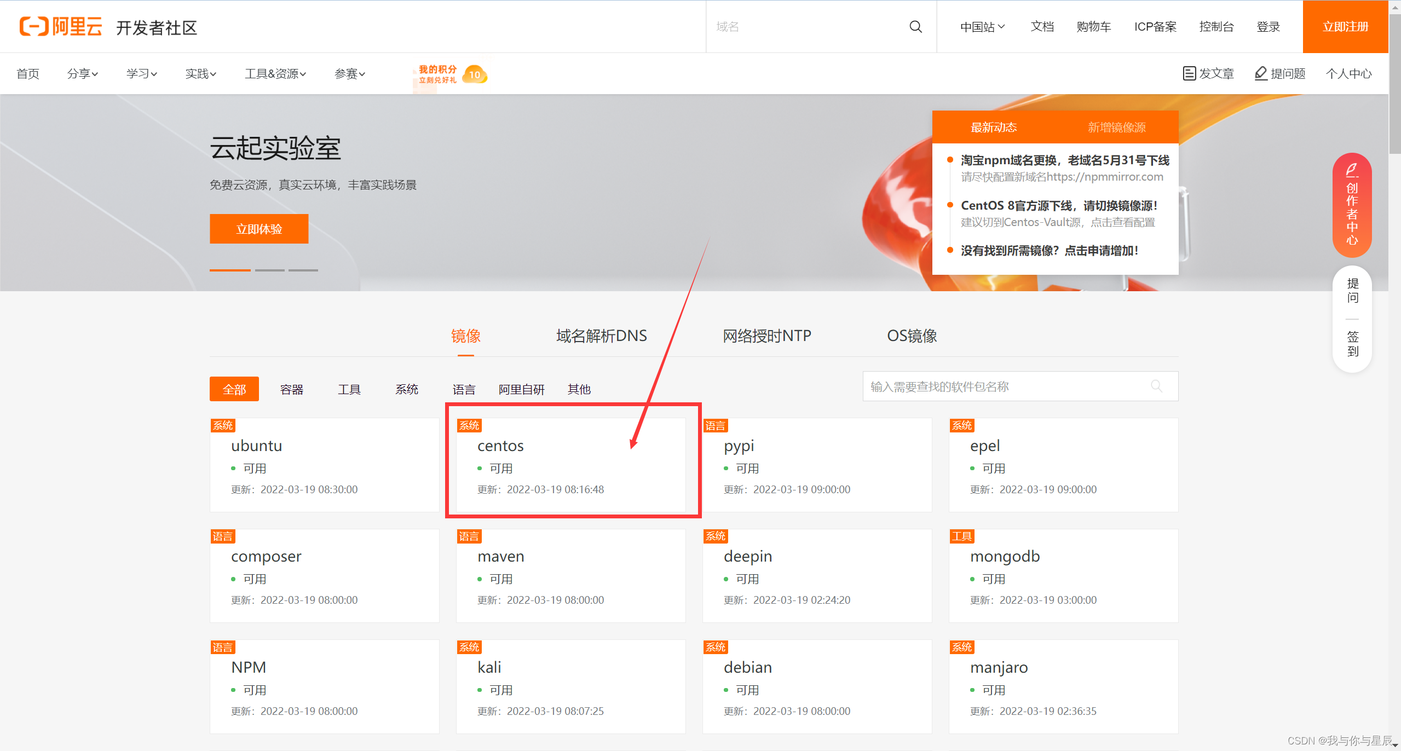This screenshot has width=1401, height=751.
Task: Switch to the 域名解析DNS tab
Action: click(x=601, y=336)
